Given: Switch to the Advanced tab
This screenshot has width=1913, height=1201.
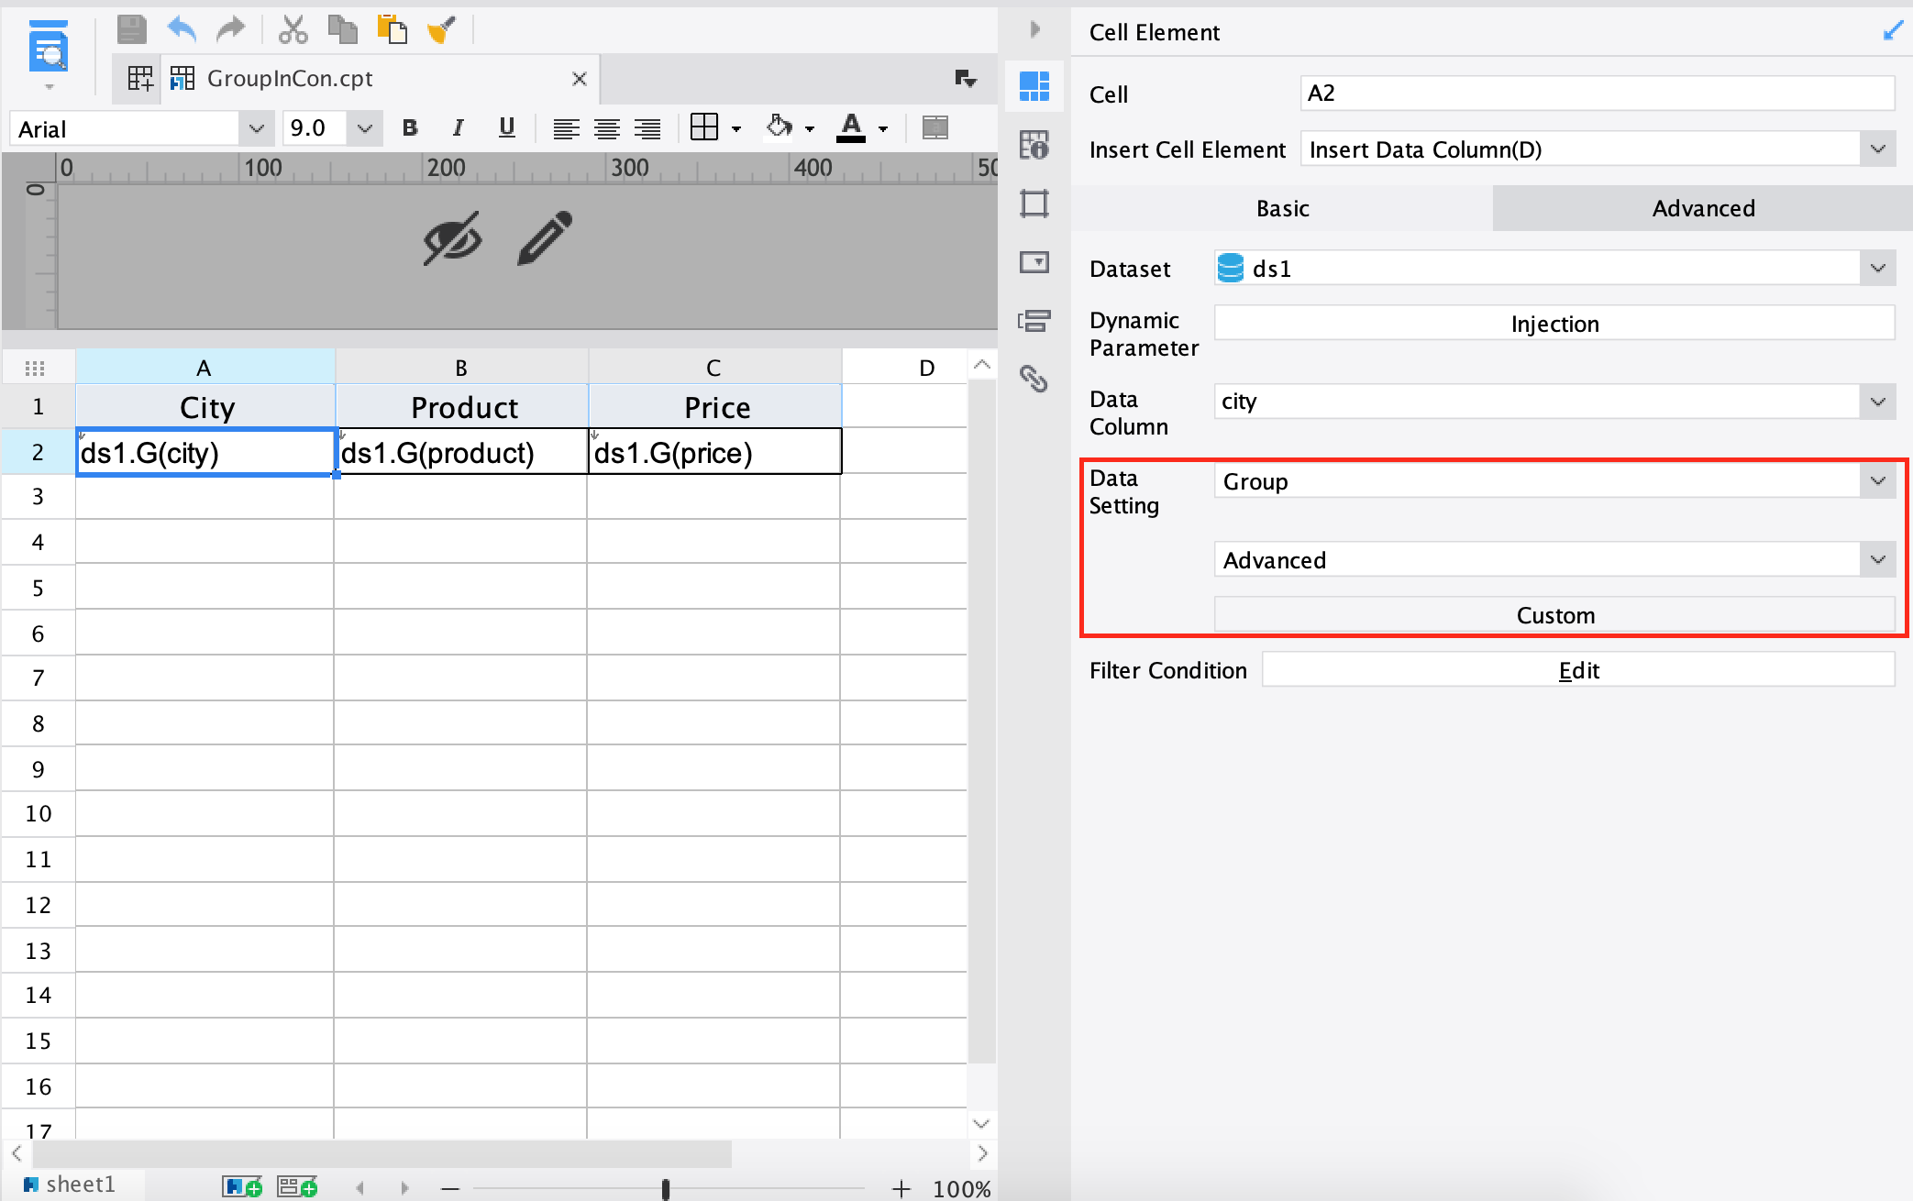Looking at the screenshot, I should click(1702, 208).
